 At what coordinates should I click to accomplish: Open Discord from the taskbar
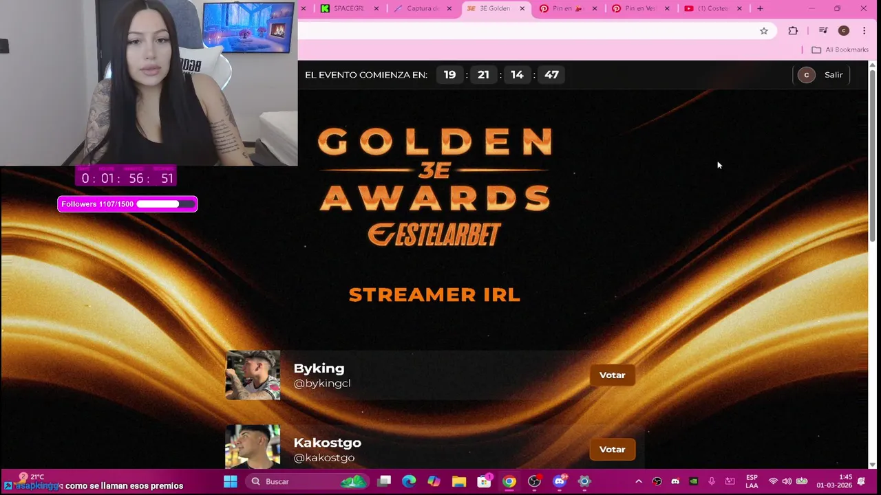560,481
